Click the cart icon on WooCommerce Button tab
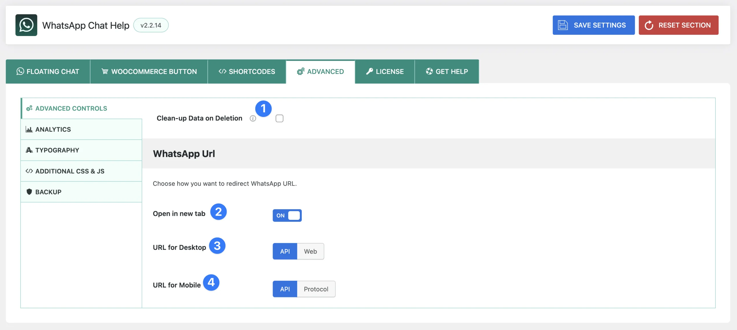 pyautogui.click(x=105, y=71)
